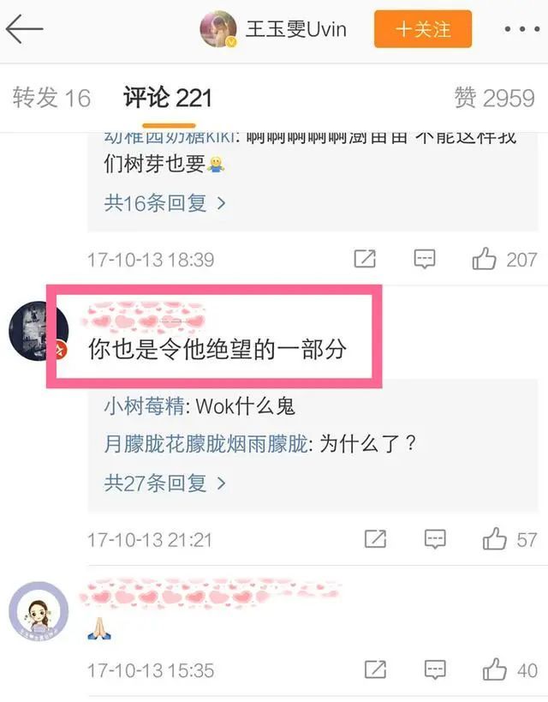Expand the 共27条回复 replies

coord(165,483)
